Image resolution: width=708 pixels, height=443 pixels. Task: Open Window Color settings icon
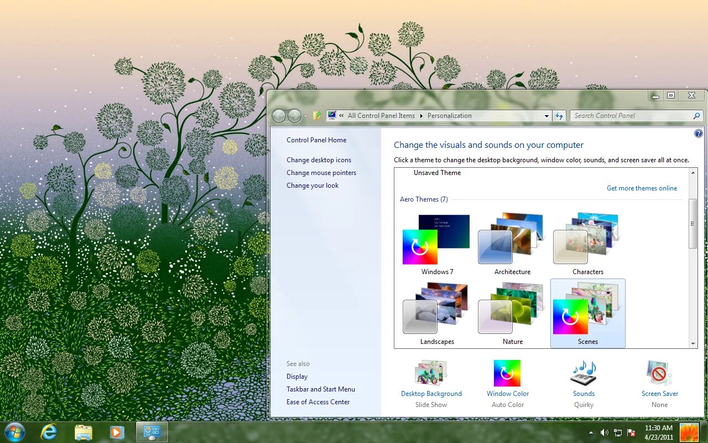(507, 373)
